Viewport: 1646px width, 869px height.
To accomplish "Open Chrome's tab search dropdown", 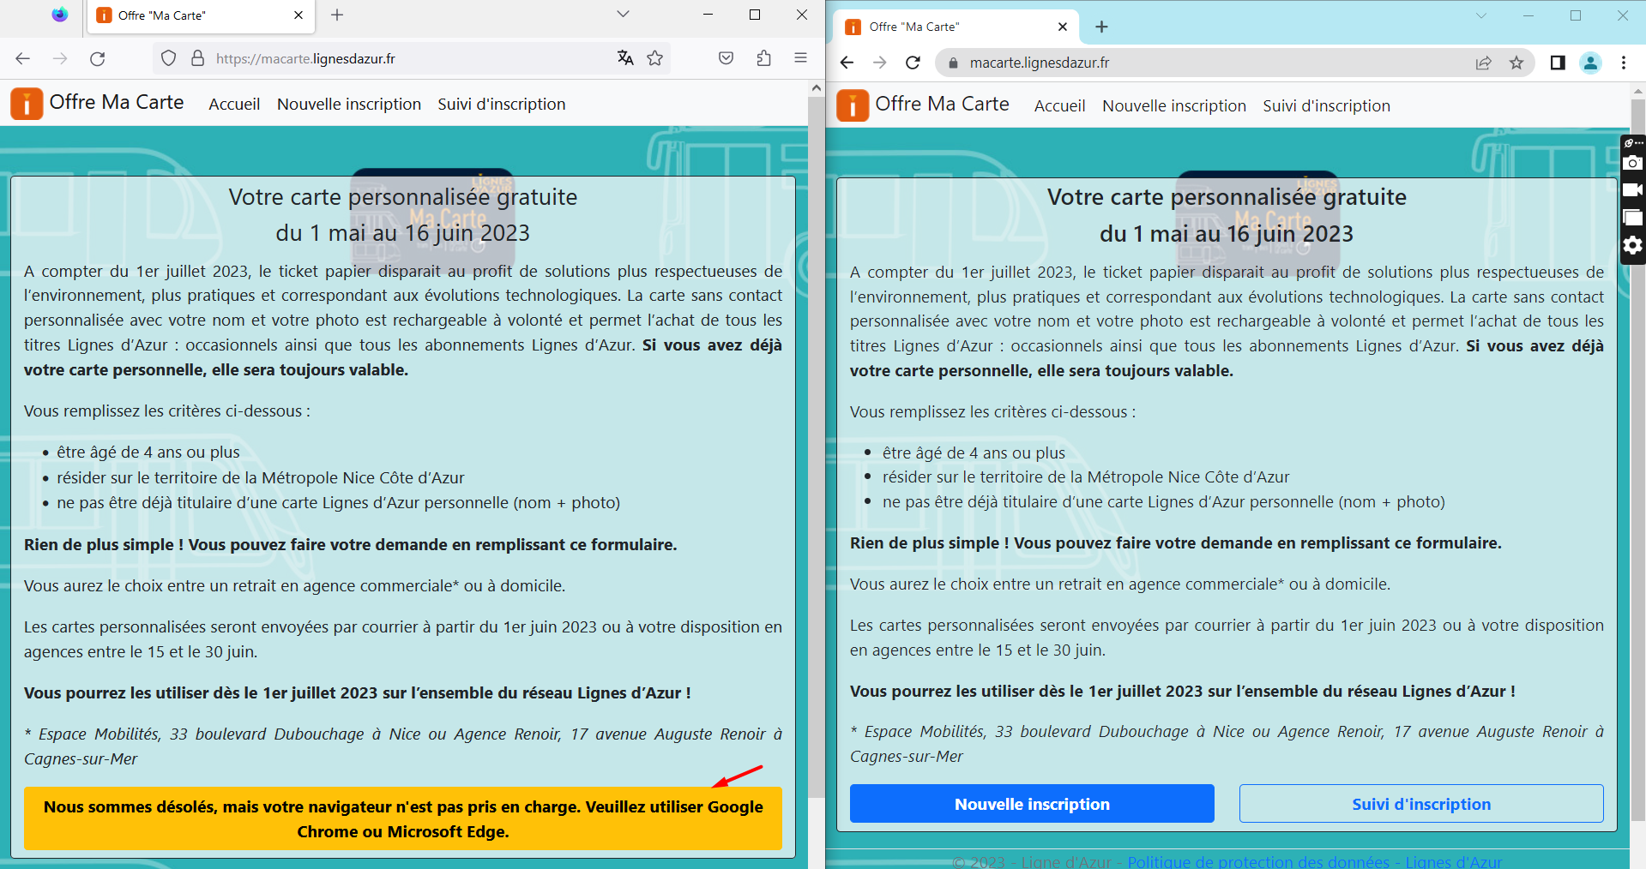I will pyautogui.click(x=1481, y=15).
